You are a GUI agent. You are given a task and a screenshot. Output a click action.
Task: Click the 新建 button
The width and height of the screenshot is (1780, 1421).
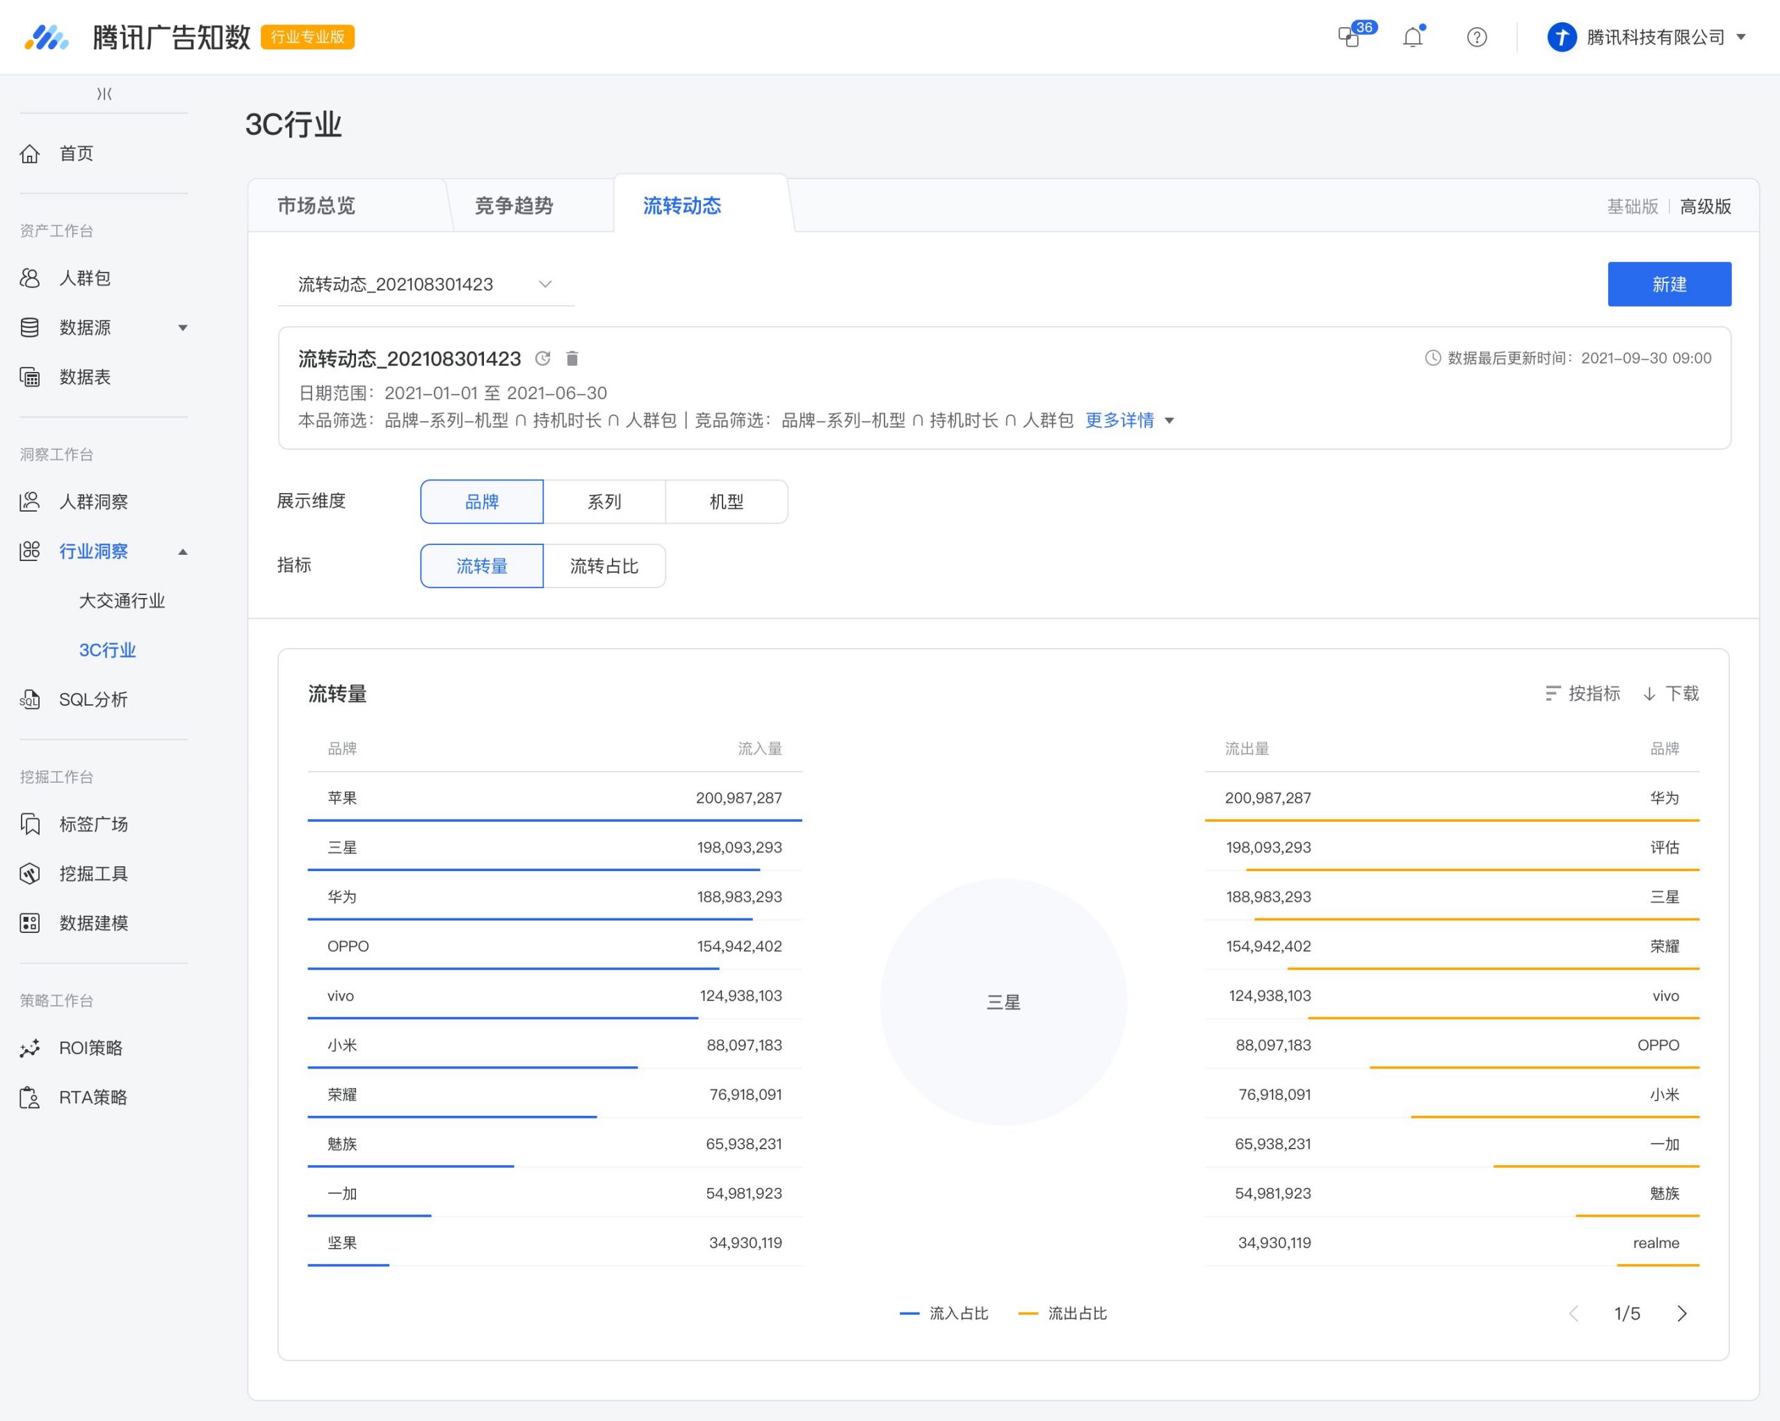pyautogui.click(x=1669, y=284)
